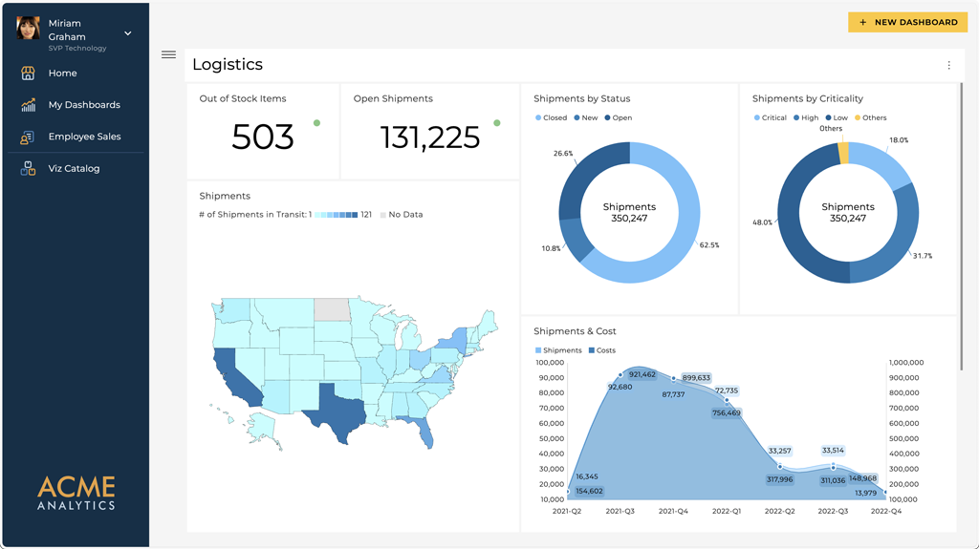Click the dashboard vertical scrollbar

click(x=961, y=229)
